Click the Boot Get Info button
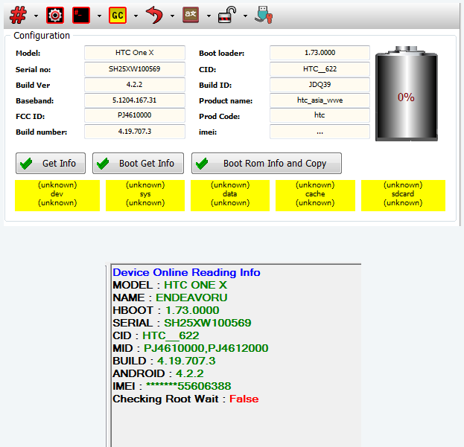This screenshot has height=447, width=464. (x=139, y=164)
